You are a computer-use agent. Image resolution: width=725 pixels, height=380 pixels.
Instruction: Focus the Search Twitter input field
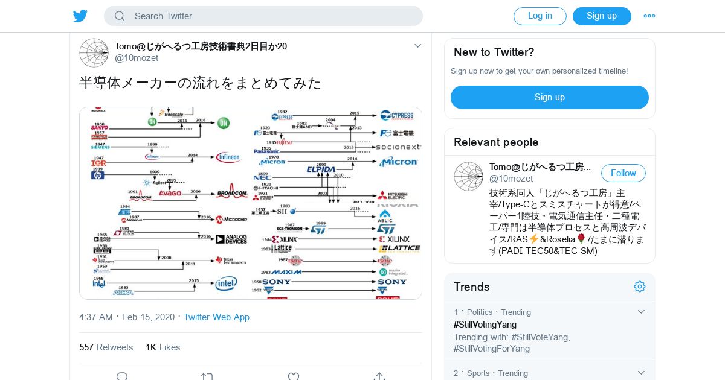click(272, 16)
